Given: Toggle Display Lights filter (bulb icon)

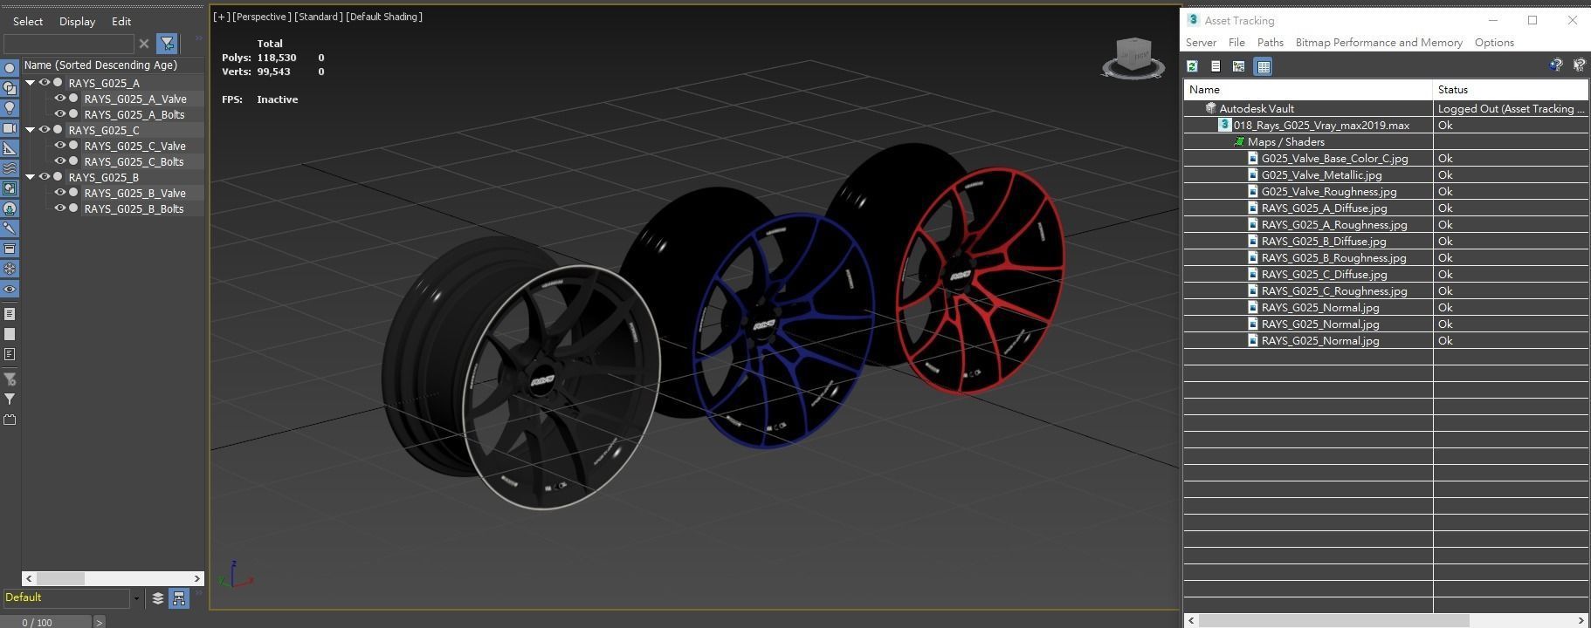Looking at the screenshot, I should (10, 108).
